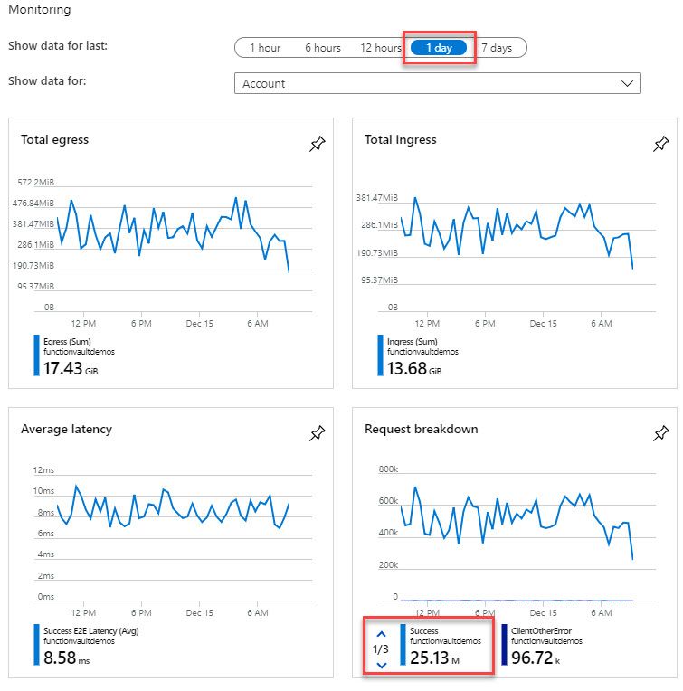Screen dimensions: 683x691
Task: Show previous legend page in Request breakdown
Action: [x=381, y=634]
